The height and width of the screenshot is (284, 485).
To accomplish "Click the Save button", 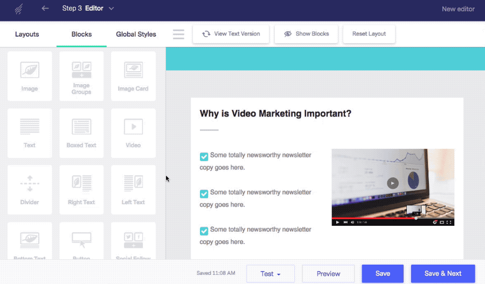I will tap(383, 273).
